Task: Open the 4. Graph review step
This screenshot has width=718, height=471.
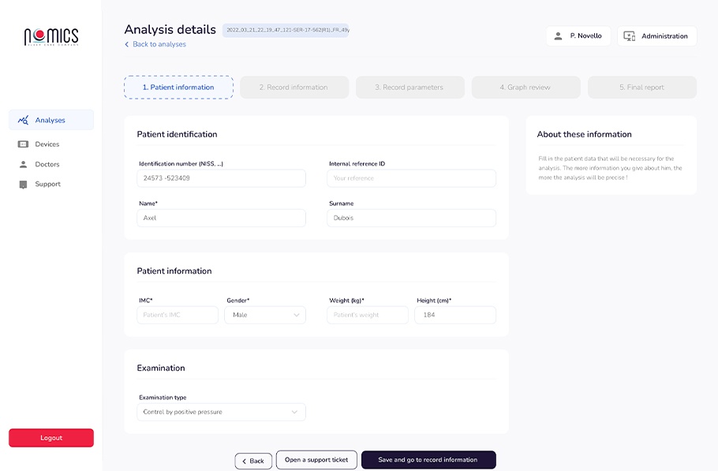Action: 525,88
